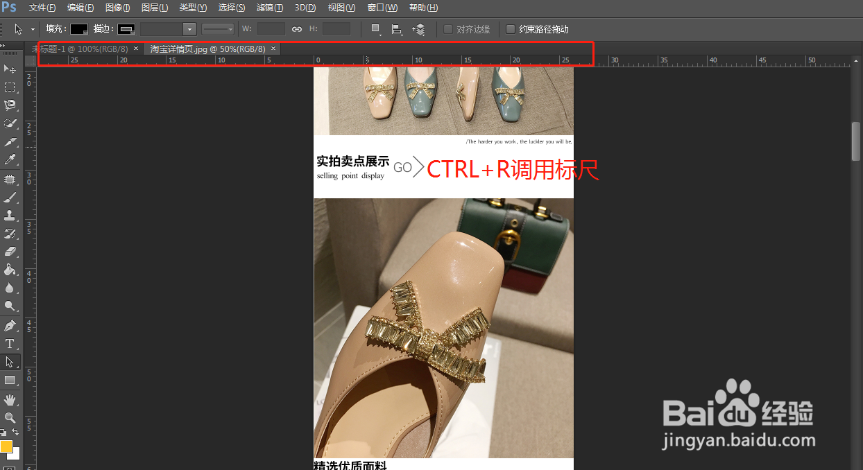
Task: Click the ruler origin corner box
Action: pos(31,61)
